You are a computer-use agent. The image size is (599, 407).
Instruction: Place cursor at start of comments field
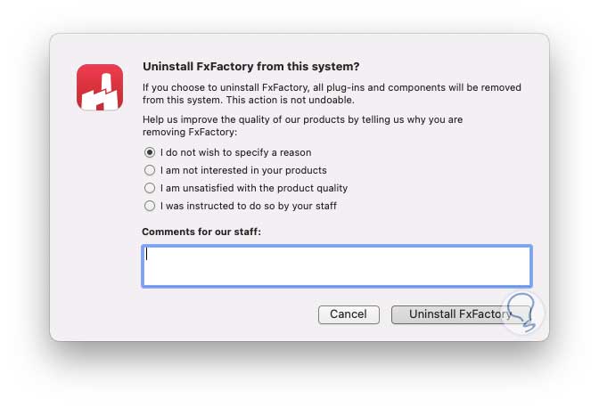(148, 255)
